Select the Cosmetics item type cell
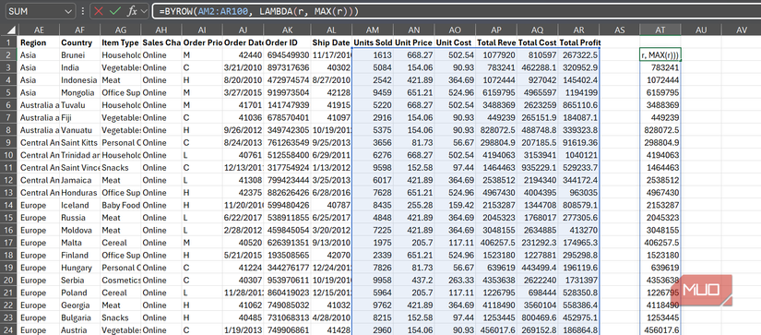This screenshot has width=761, height=335. click(120, 281)
